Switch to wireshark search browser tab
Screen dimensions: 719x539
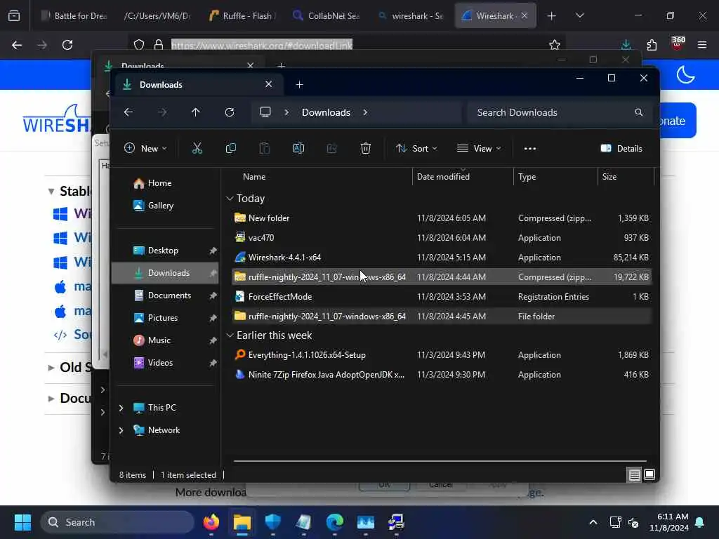tap(411, 15)
